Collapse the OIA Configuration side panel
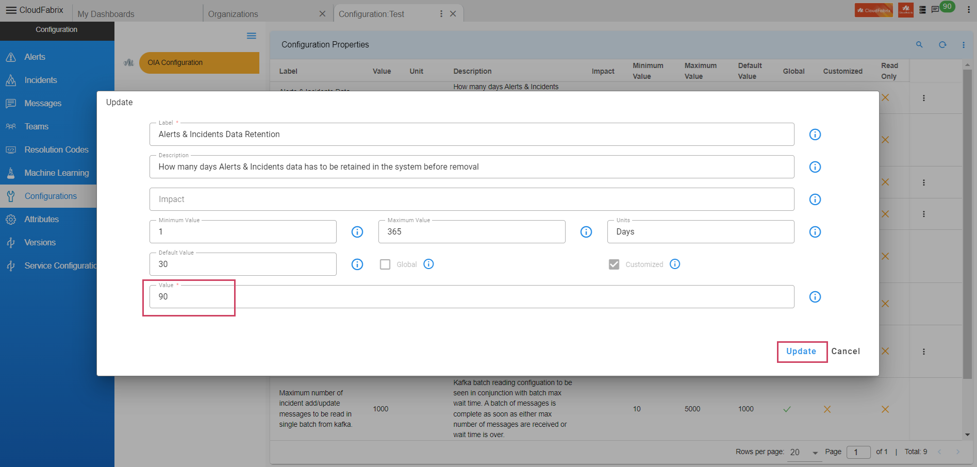 (251, 36)
